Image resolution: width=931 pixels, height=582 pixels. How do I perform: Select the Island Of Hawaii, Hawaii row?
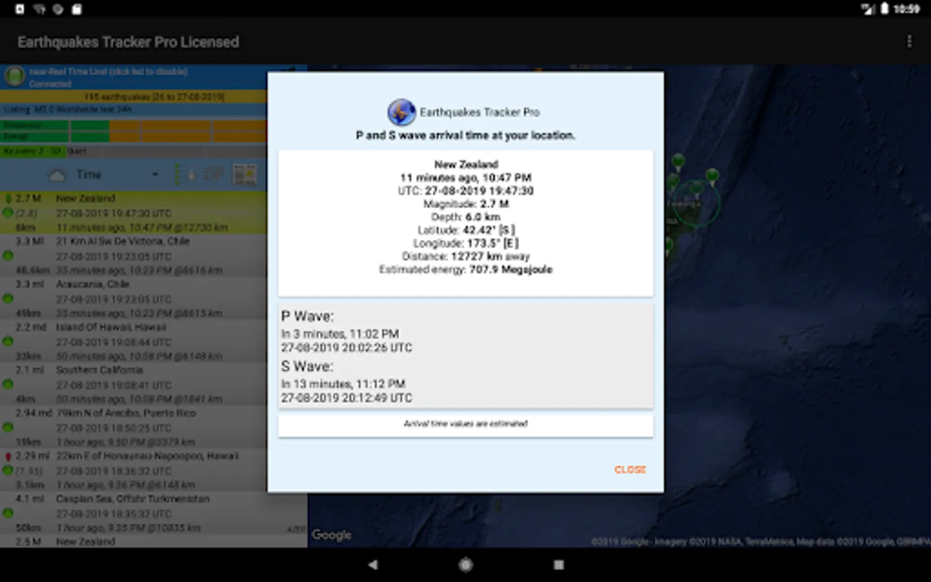point(133,341)
